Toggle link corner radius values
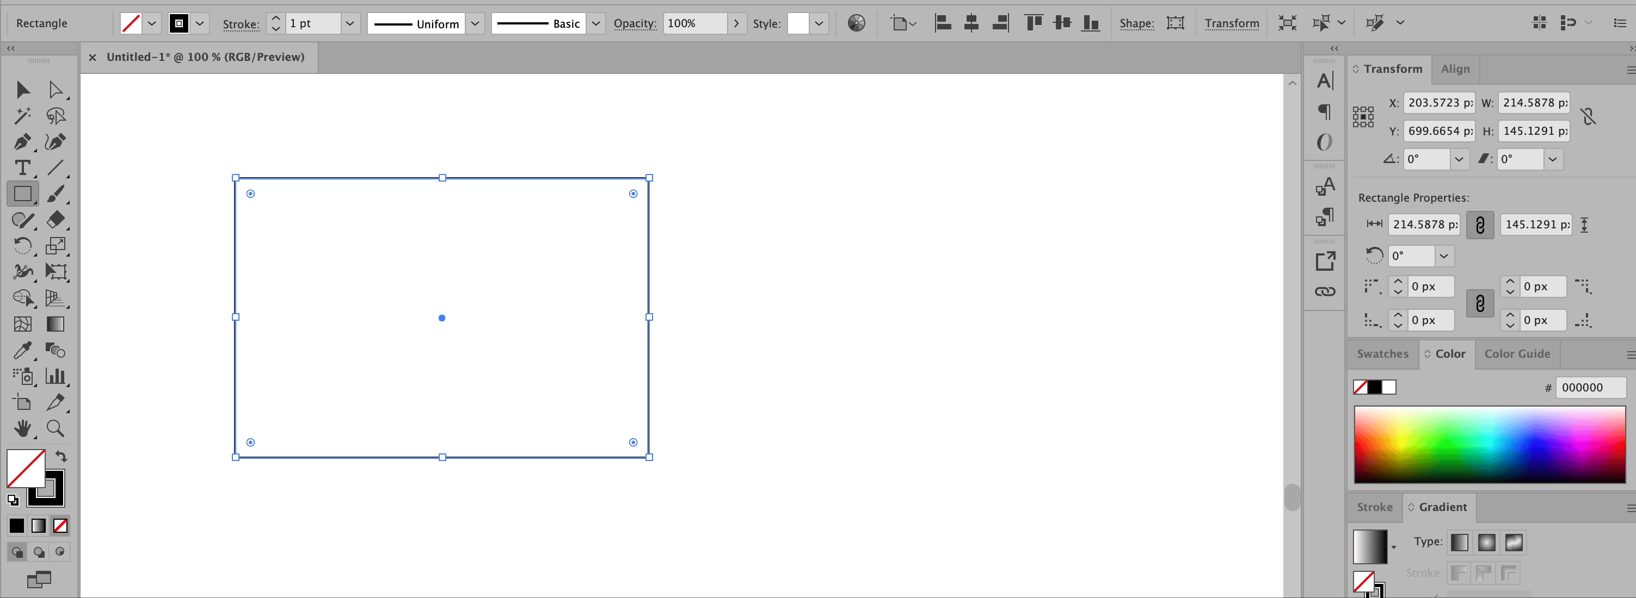This screenshot has width=1636, height=598. click(x=1480, y=303)
